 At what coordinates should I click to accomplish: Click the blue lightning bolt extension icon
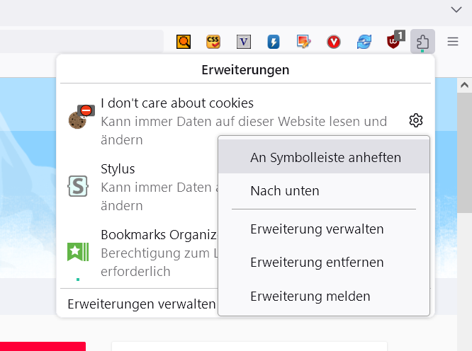(274, 42)
